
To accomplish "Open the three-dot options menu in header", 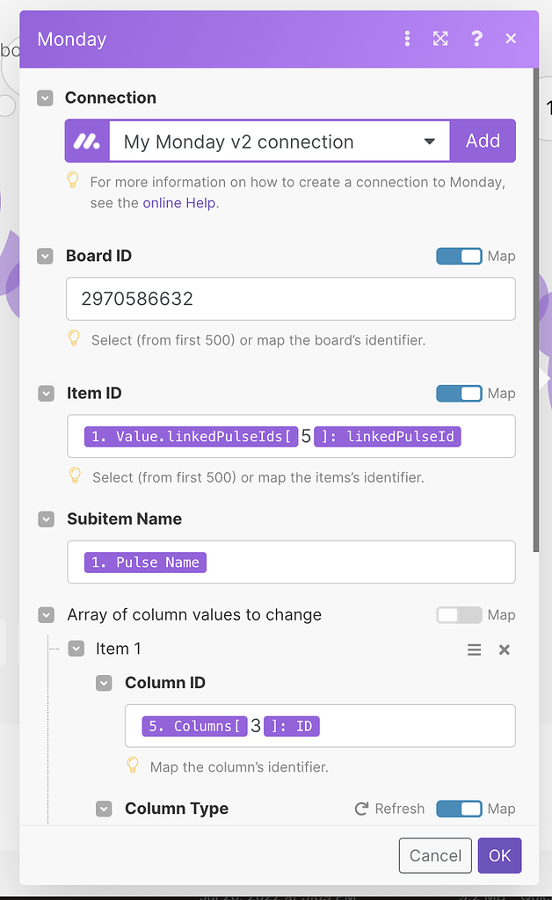I will [x=407, y=39].
